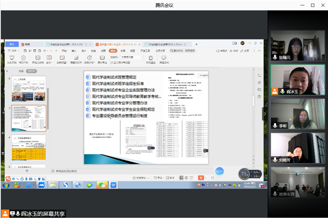Expand the 文件 menu dropdown arrow
This screenshot has height=218, width=328.
(19, 51)
